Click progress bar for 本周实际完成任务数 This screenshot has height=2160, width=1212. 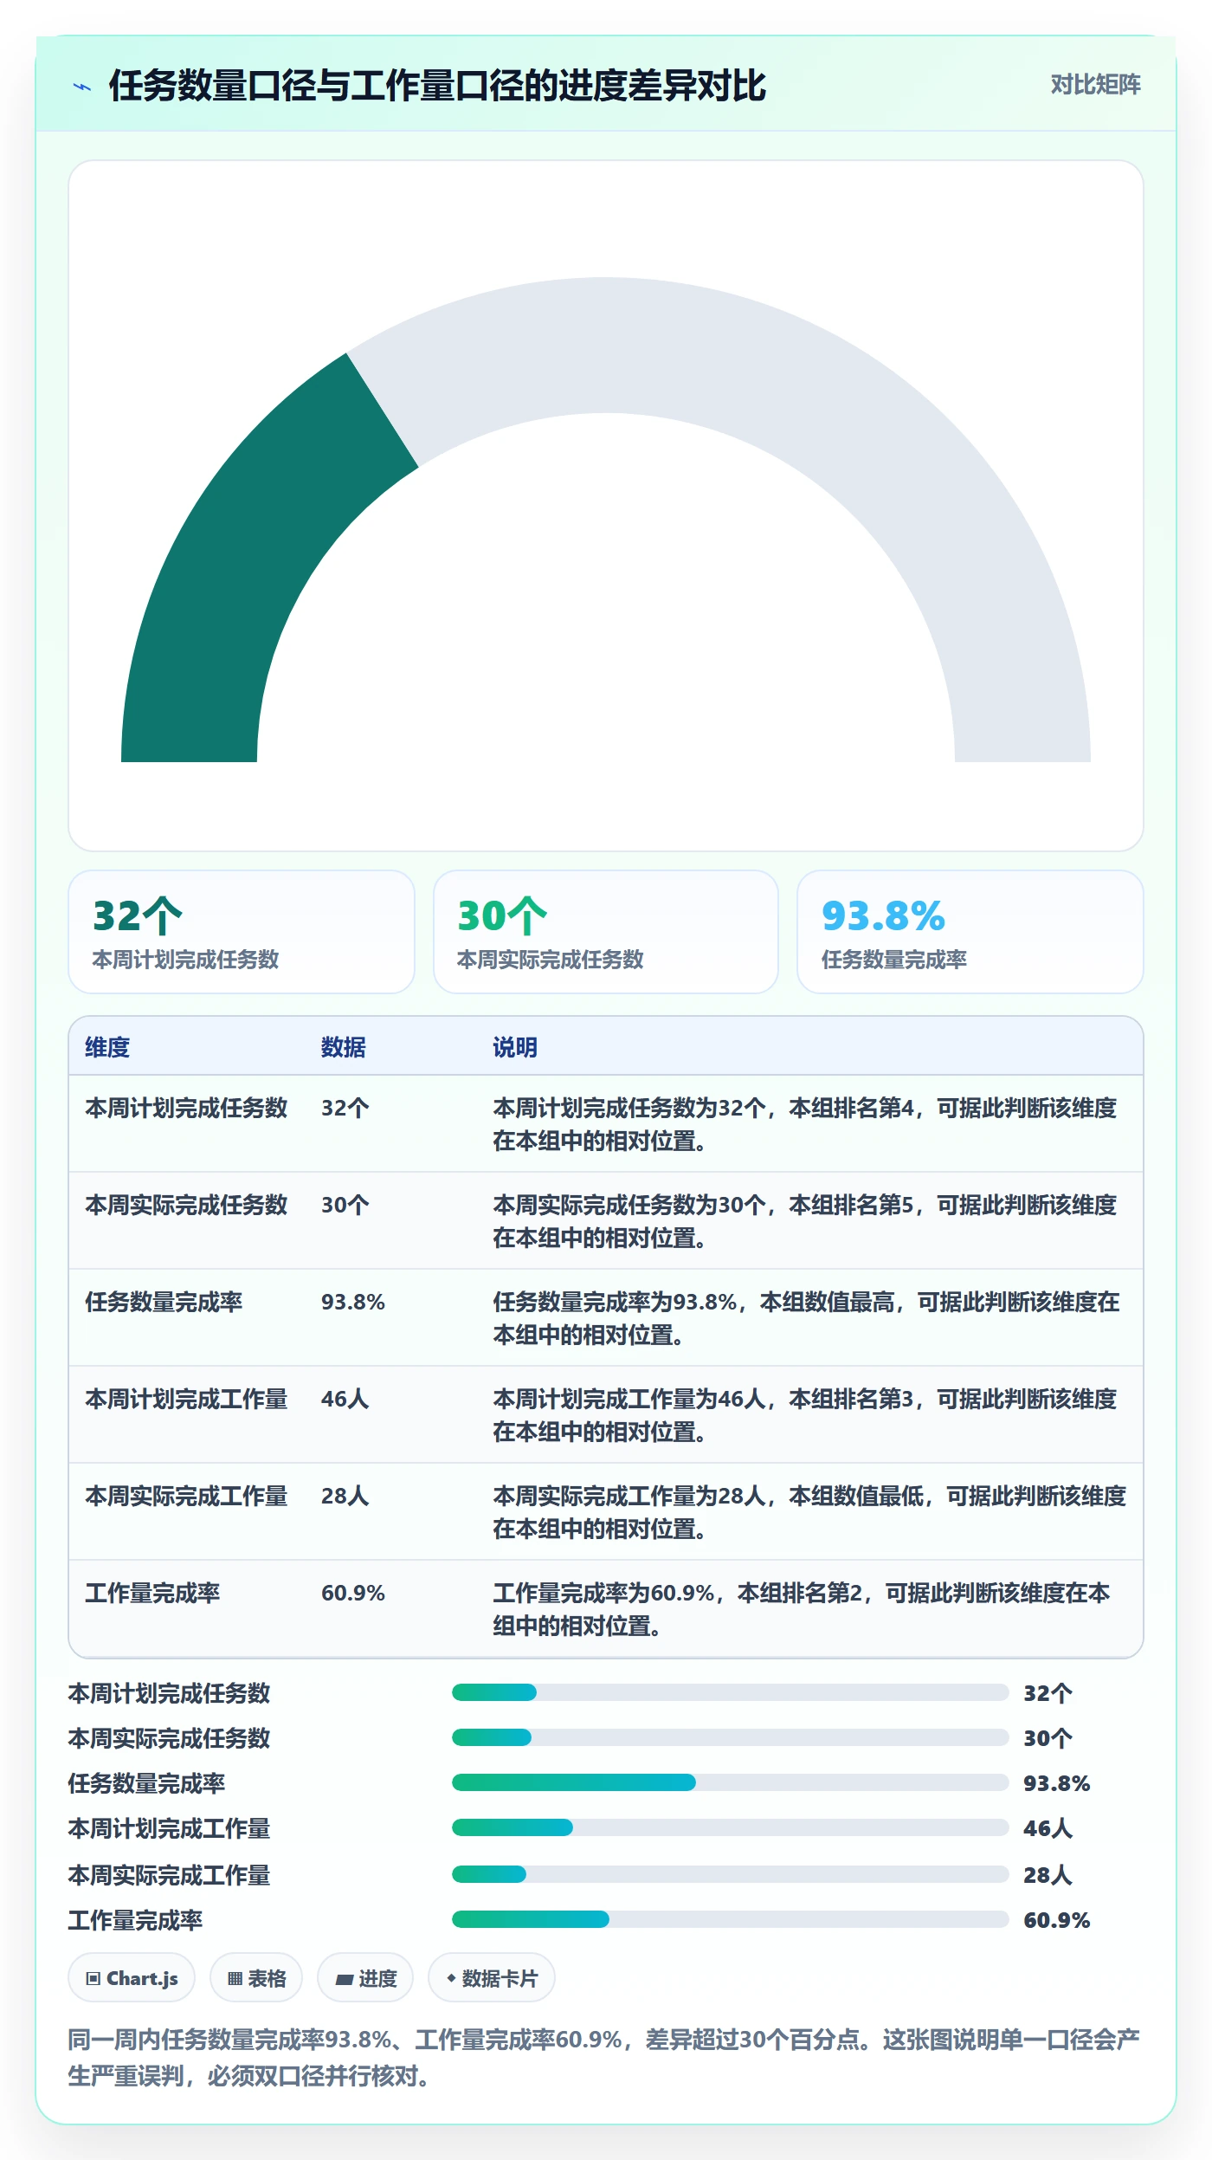pyautogui.click(x=730, y=1737)
